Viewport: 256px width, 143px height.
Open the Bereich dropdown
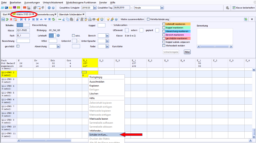coord(107,35)
